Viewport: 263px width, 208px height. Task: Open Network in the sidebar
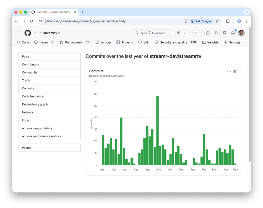tap(50, 112)
